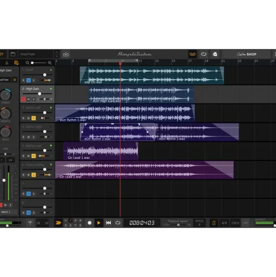Change the 4/4 time signature
Screen dimensions: 276x277
click(x=224, y=223)
